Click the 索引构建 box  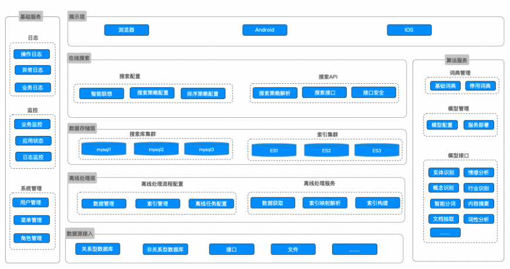377,203
